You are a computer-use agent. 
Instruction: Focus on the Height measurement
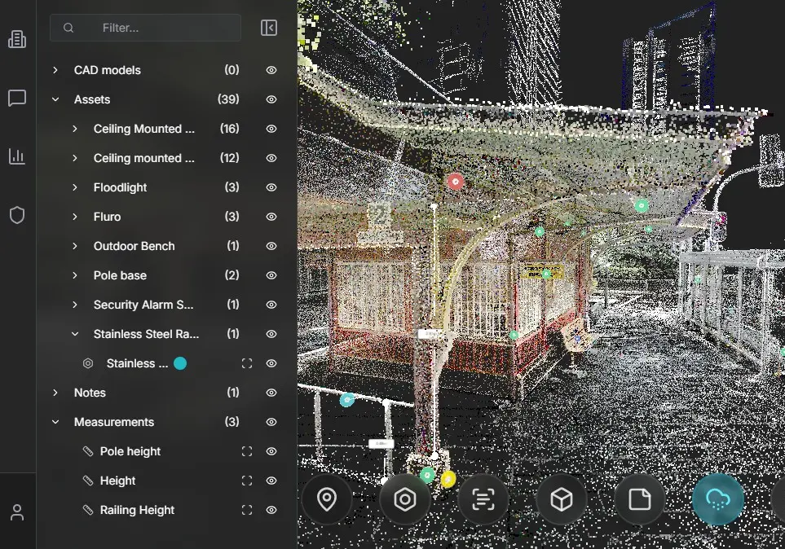click(247, 481)
